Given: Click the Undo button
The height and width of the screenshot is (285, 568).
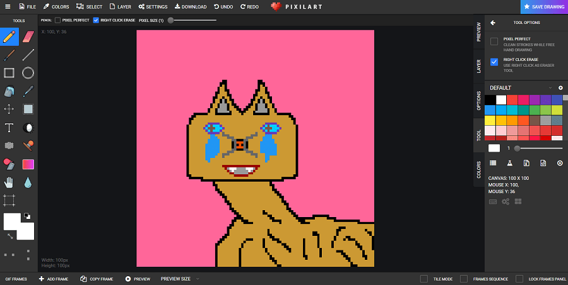Looking at the screenshot, I should pos(223,6).
